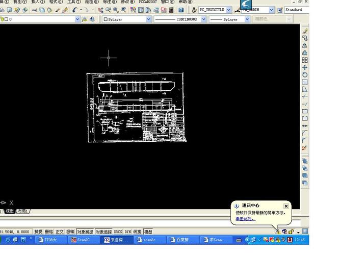Select the Move tool

305,67
